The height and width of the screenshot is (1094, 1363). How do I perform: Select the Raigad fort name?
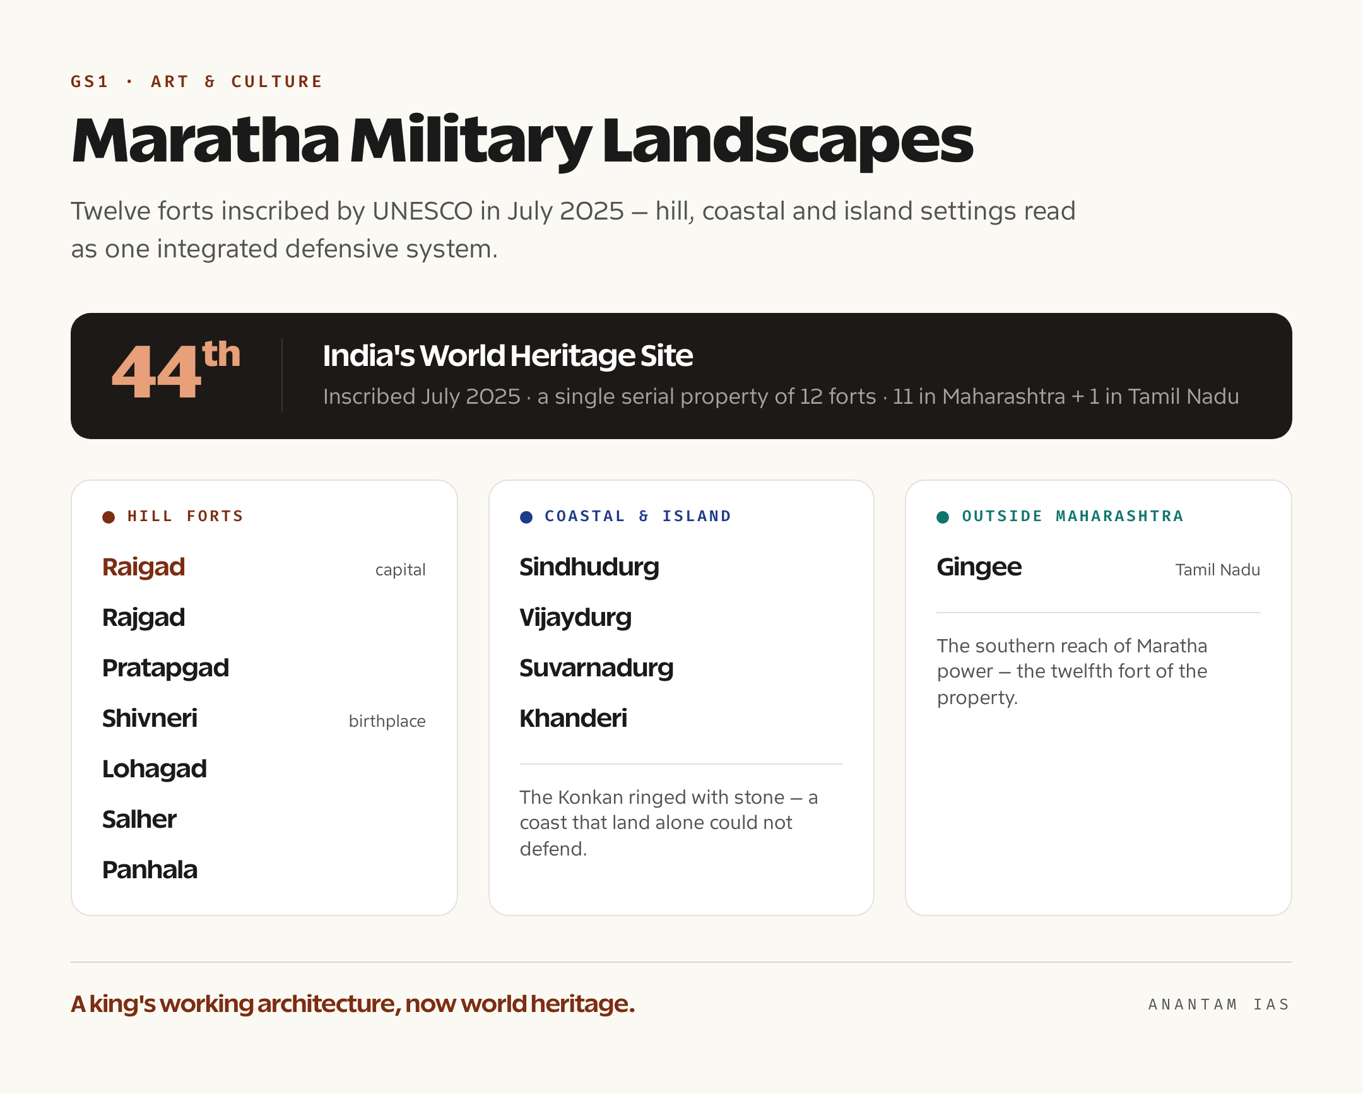click(x=143, y=567)
